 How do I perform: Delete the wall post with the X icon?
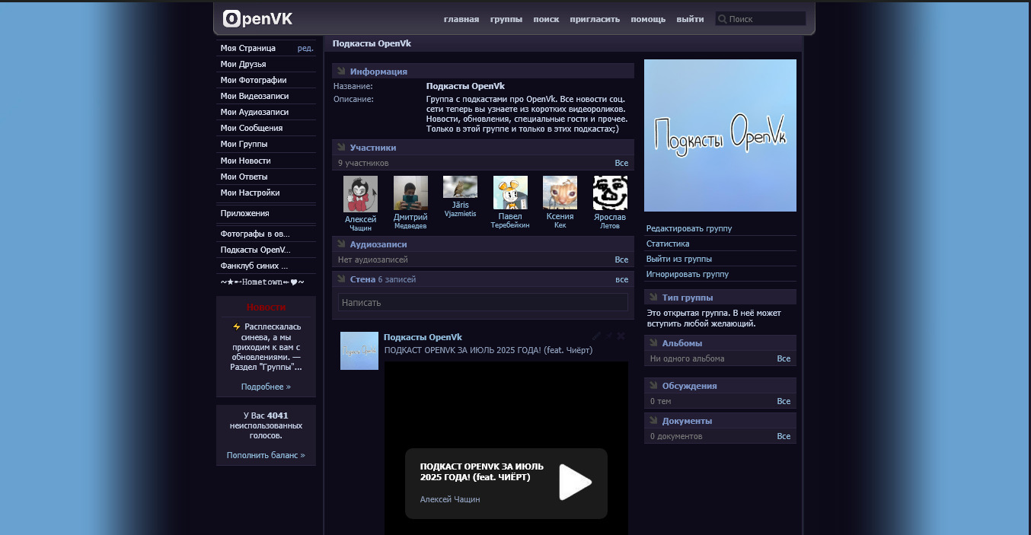[621, 336]
